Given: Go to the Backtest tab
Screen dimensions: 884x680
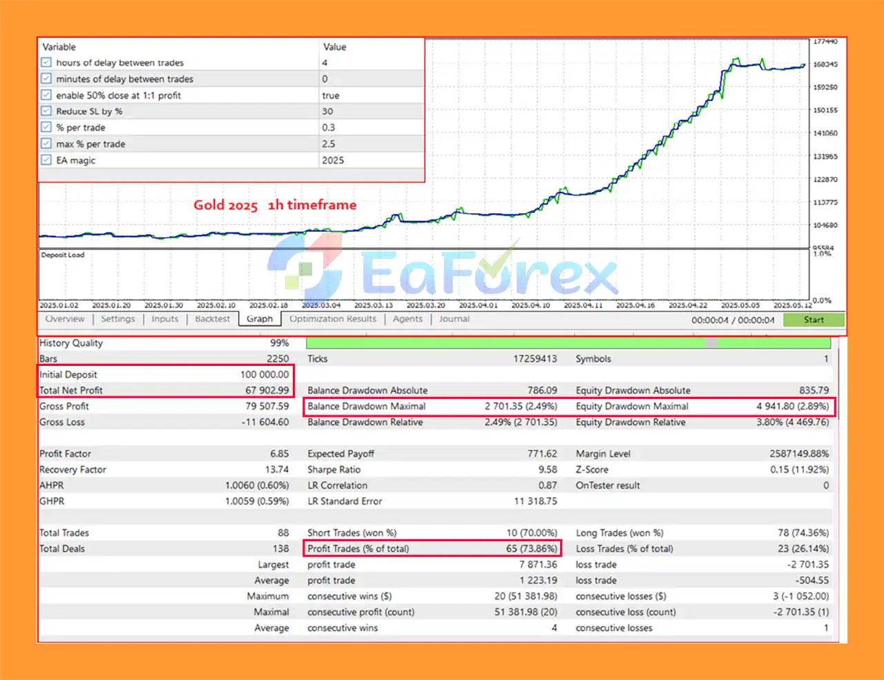Looking at the screenshot, I should pyautogui.click(x=212, y=319).
